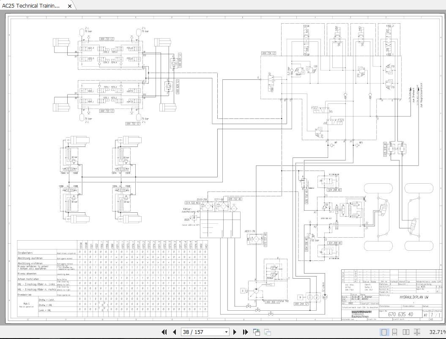Open the page number dropdown arrow

point(226,332)
